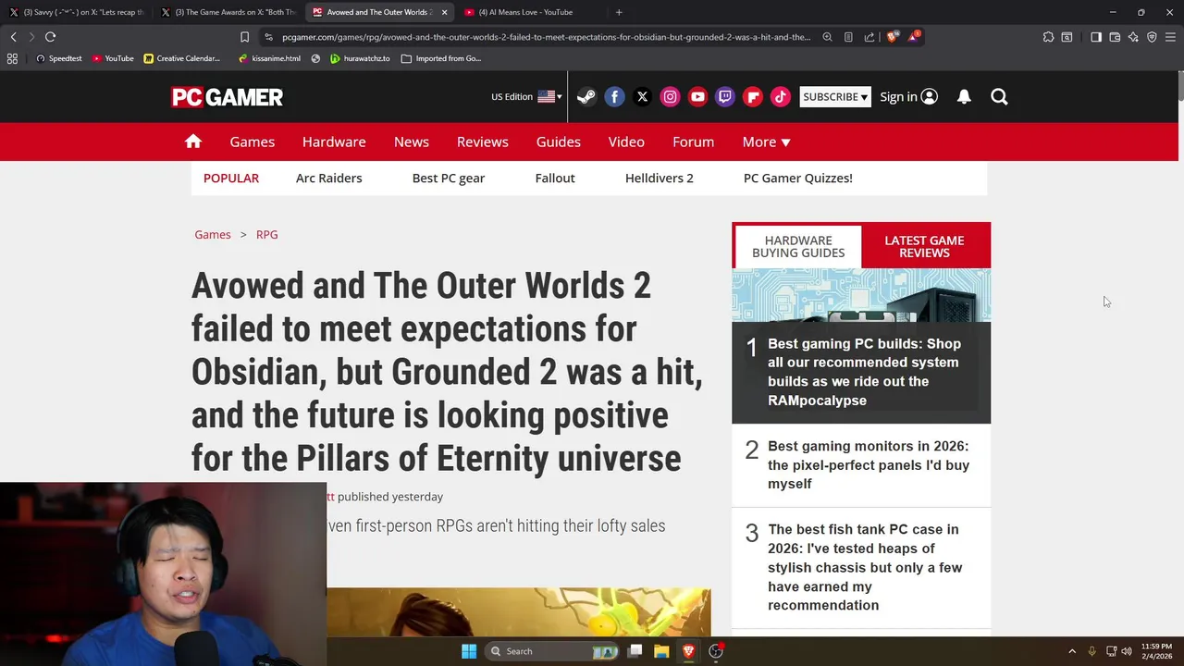Image resolution: width=1184 pixels, height=666 pixels.
Task: Click the Games breadcrumb link
Action: pyautogui.click(x=213, y=234)
